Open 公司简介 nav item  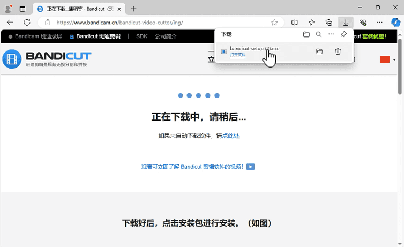coord(166,36)
